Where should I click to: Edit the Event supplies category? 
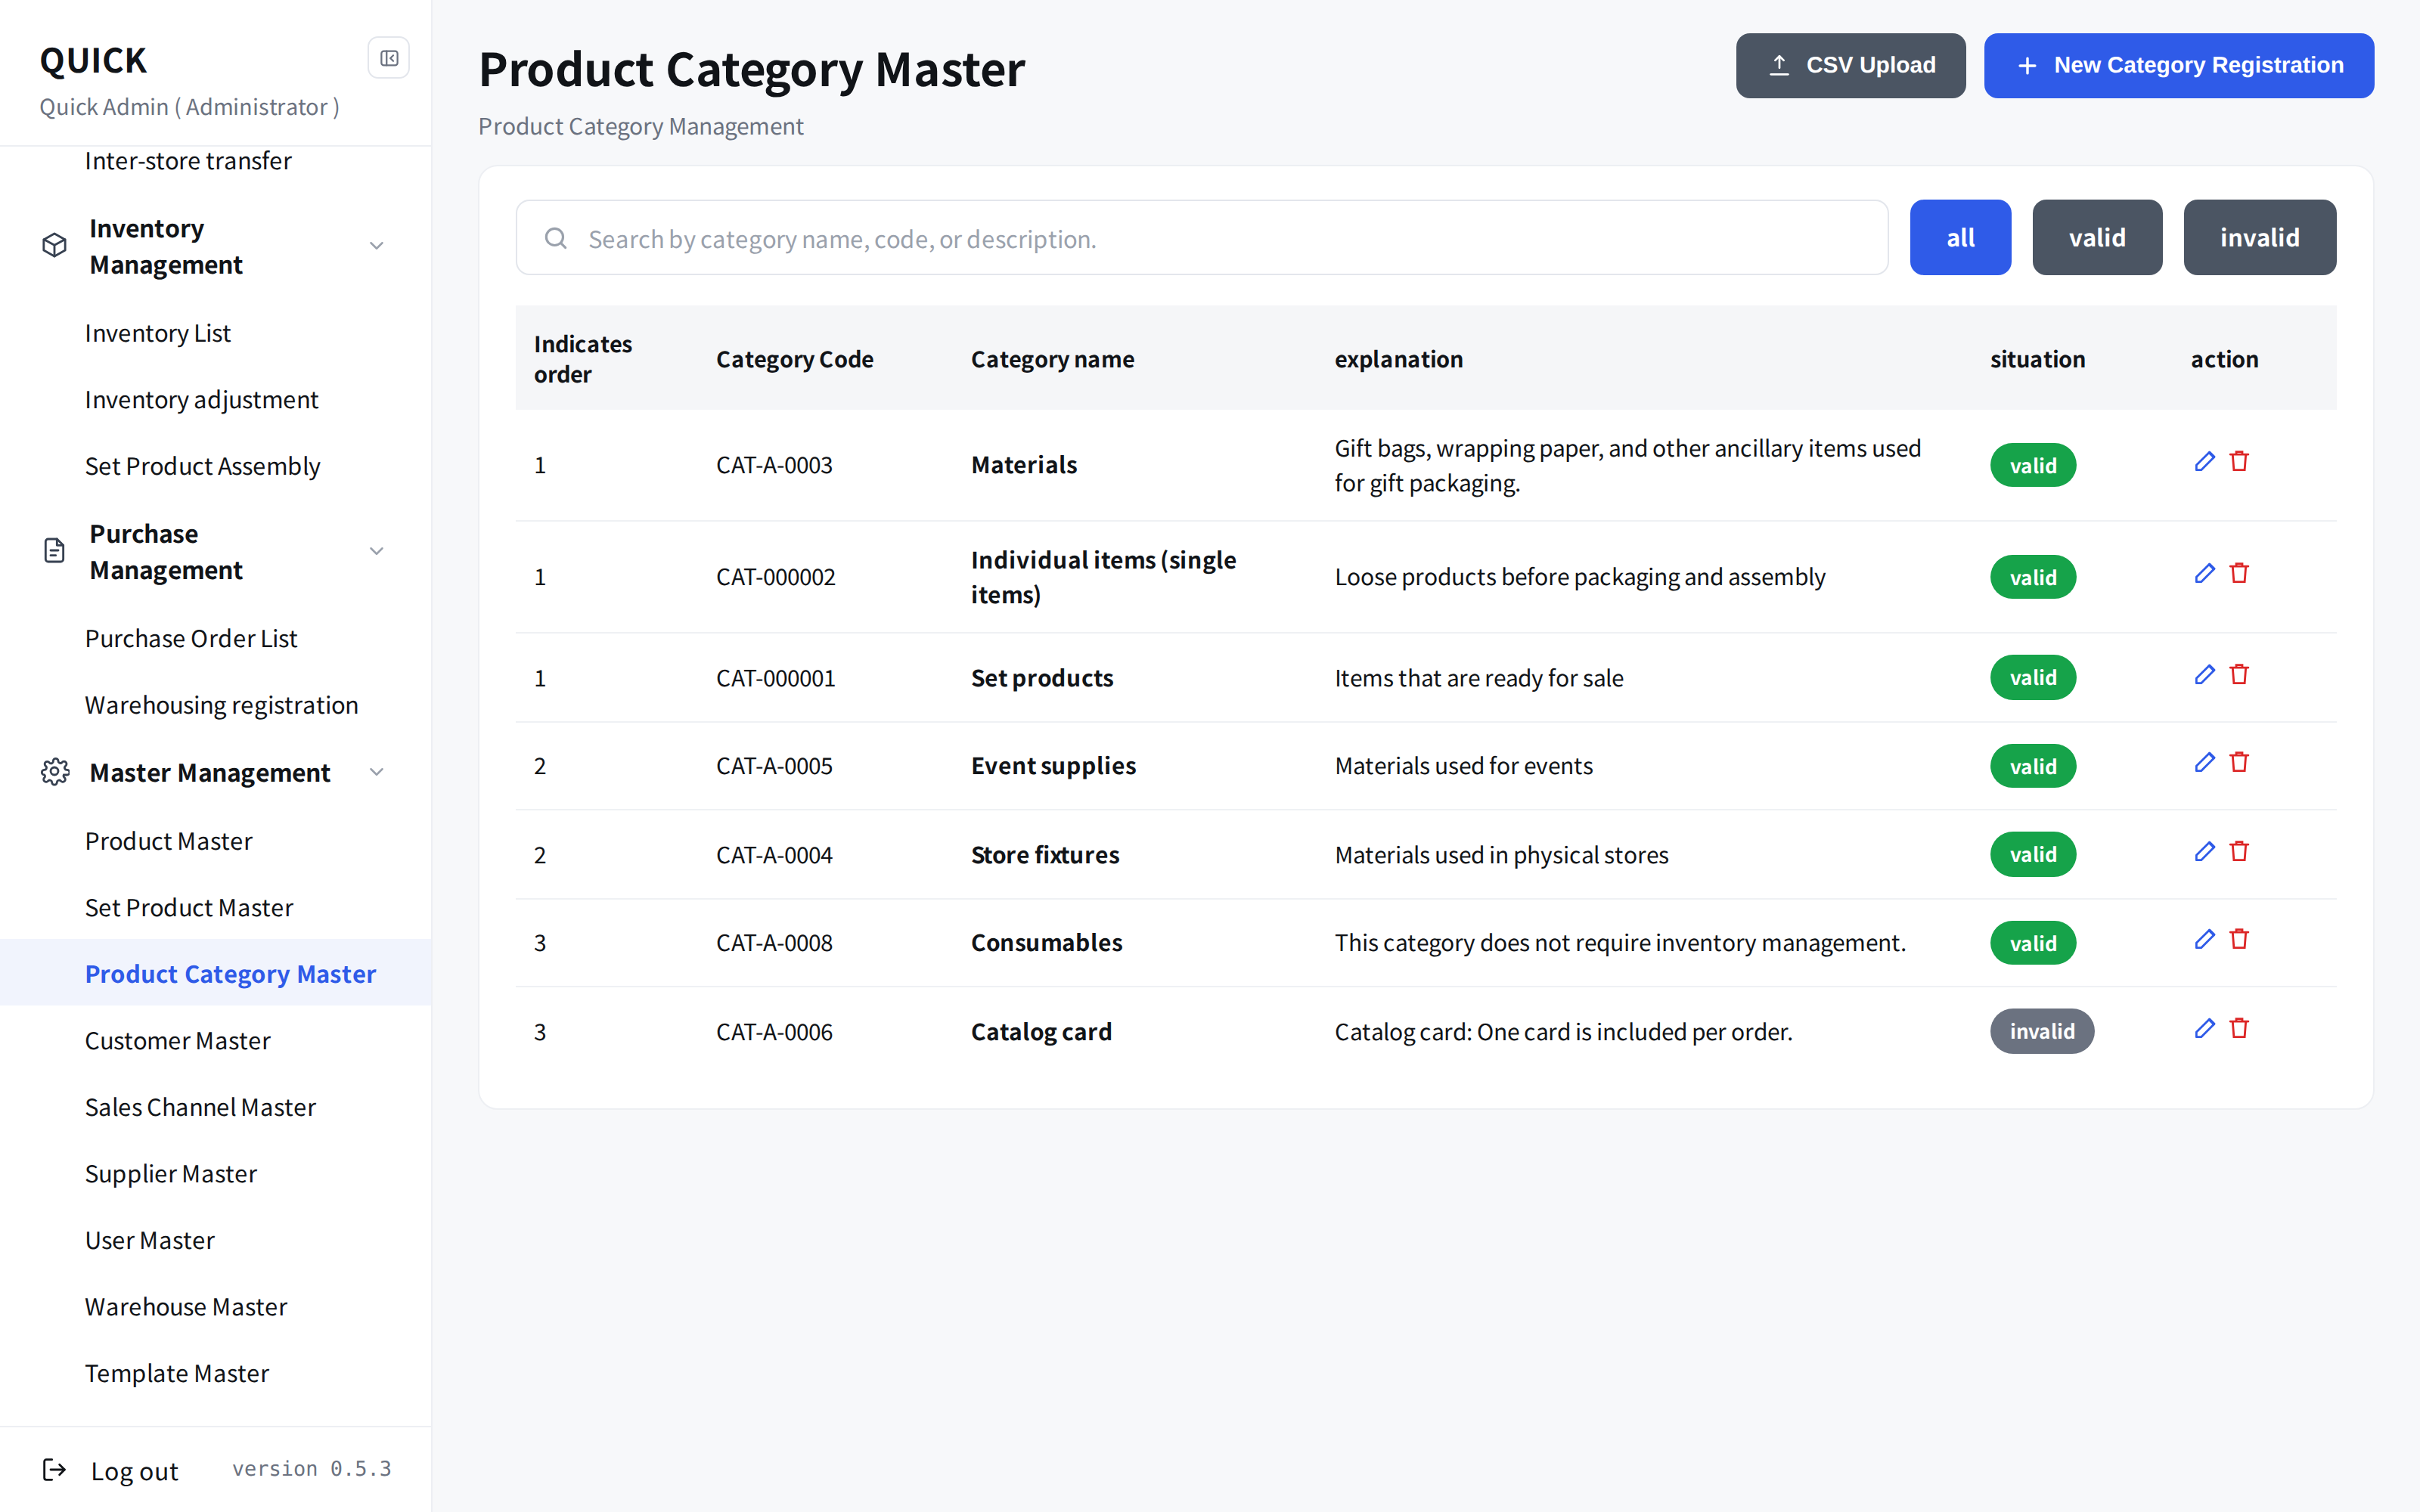click(2204, 763)
